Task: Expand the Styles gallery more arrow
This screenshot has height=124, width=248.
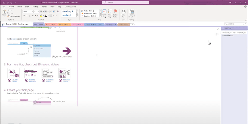Action: tap(77, 16)
